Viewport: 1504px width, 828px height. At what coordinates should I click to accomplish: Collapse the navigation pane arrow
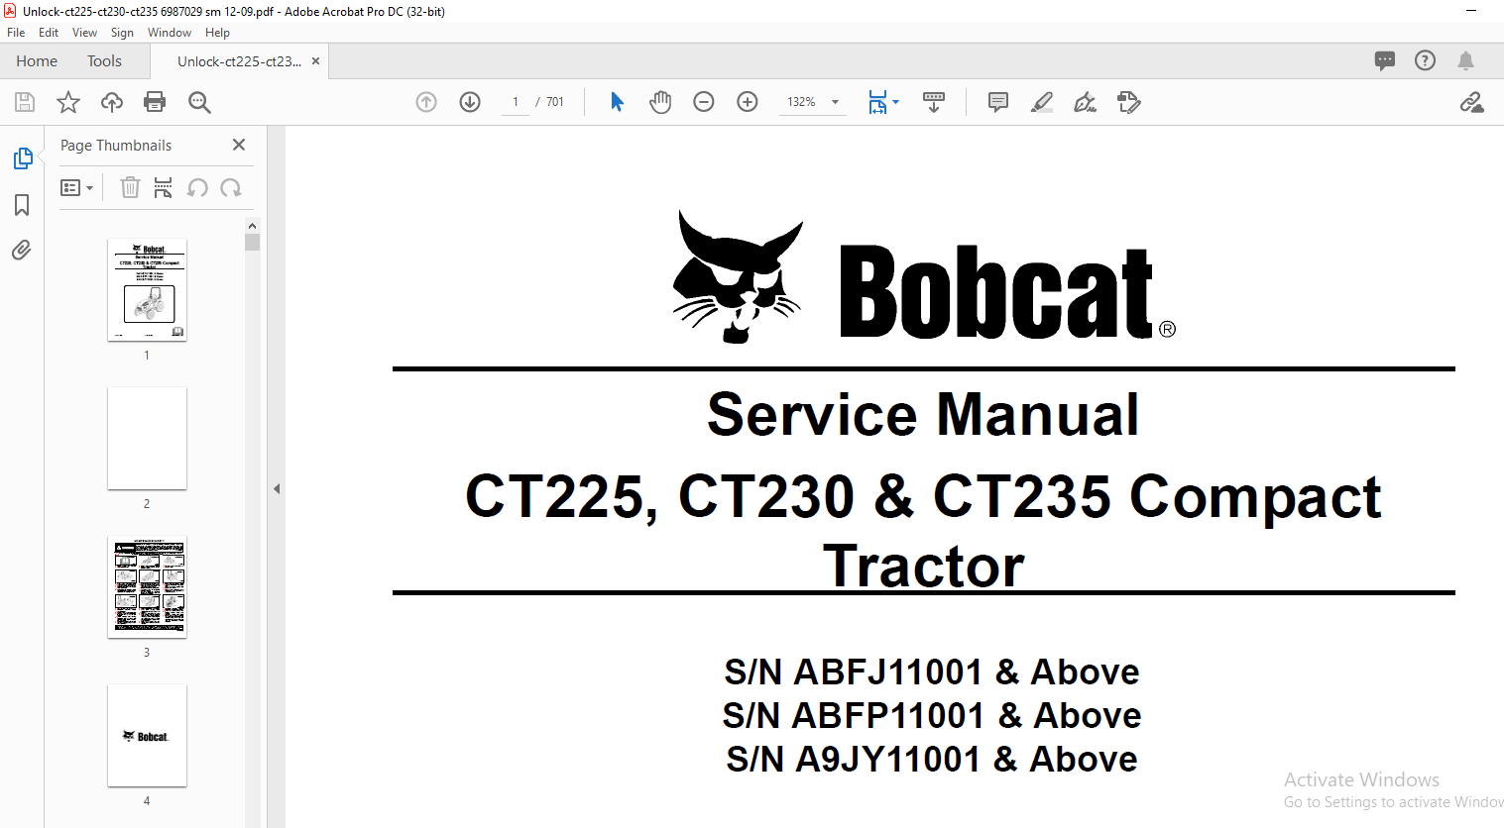(277, 488)
